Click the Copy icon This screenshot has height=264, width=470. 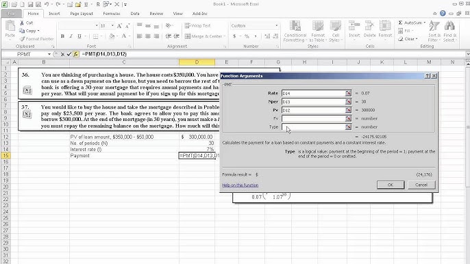22,31
